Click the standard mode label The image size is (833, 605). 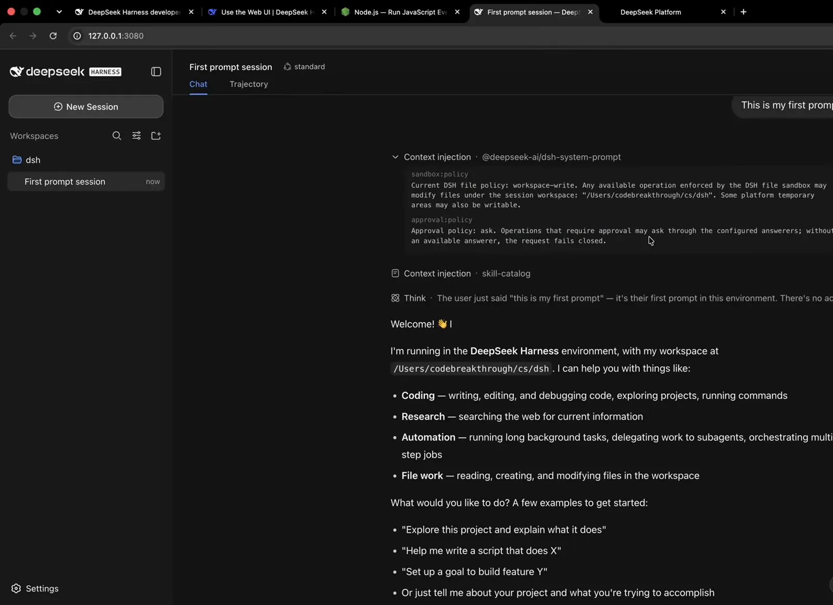point(309,67)
